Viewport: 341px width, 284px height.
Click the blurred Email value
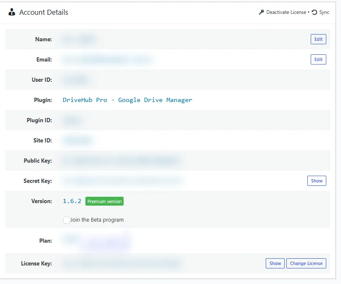[x=108, y=59]
